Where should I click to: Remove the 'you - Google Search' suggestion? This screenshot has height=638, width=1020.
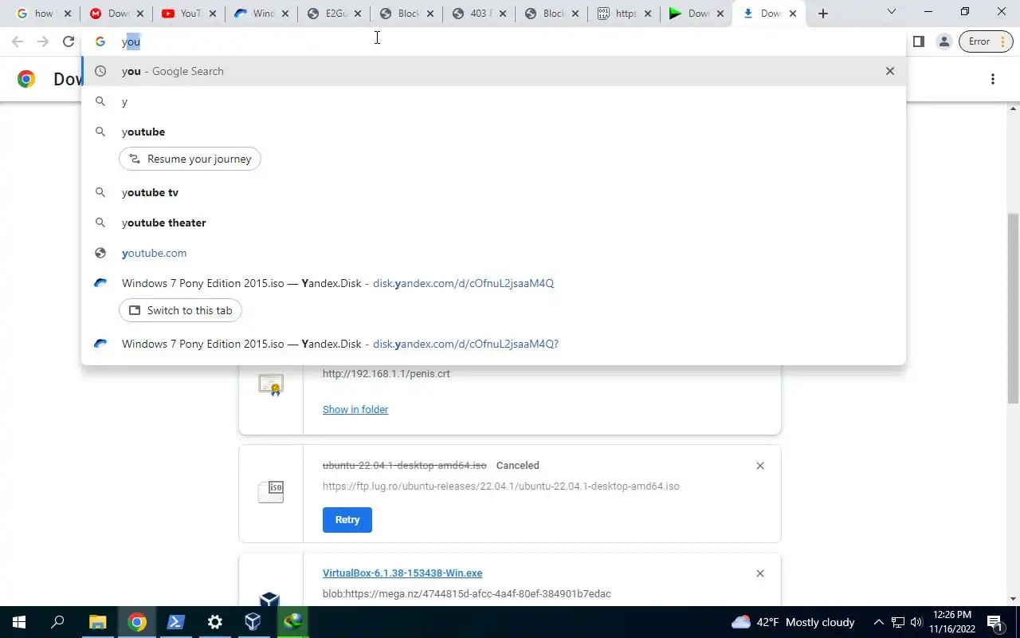click(x=890, y=71)
